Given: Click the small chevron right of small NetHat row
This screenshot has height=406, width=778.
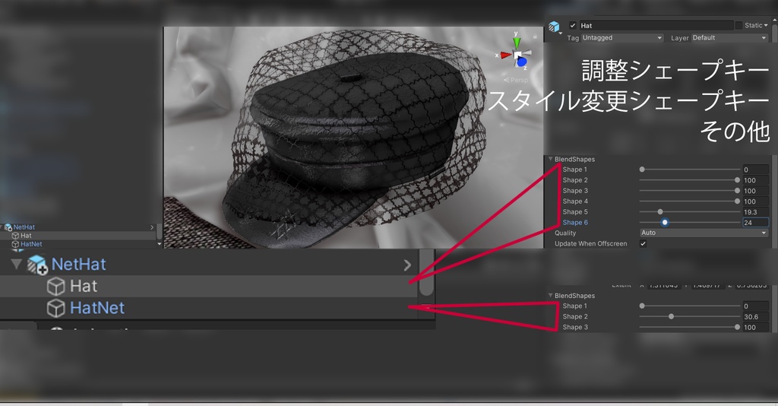Looking at the screenshot, I should point(152,227).
